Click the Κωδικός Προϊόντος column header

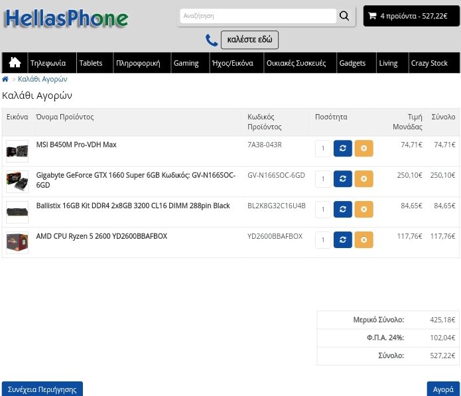tap(264, 122)
